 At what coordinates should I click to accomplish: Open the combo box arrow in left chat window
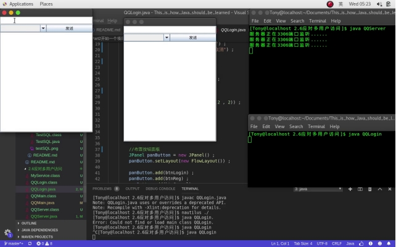43,28
